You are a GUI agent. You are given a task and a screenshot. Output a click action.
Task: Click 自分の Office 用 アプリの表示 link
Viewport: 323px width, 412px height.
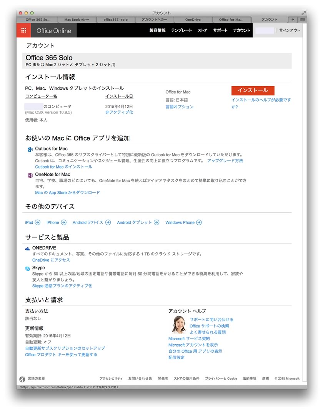tap(195, 351)
